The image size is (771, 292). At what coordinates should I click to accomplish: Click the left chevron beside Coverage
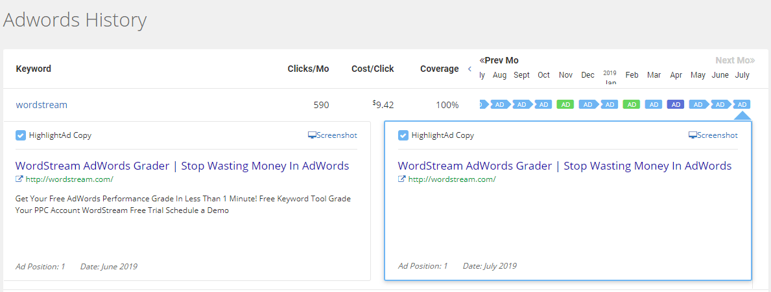point(469,69)
